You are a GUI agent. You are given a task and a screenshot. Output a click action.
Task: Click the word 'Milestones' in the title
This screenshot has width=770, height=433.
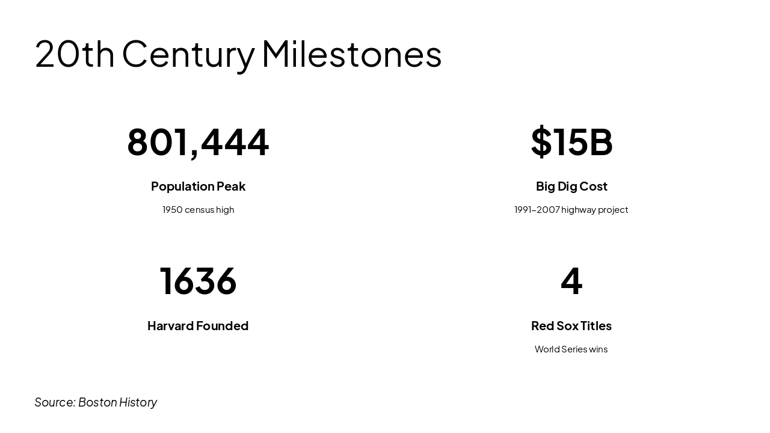[x=352, y=54]
